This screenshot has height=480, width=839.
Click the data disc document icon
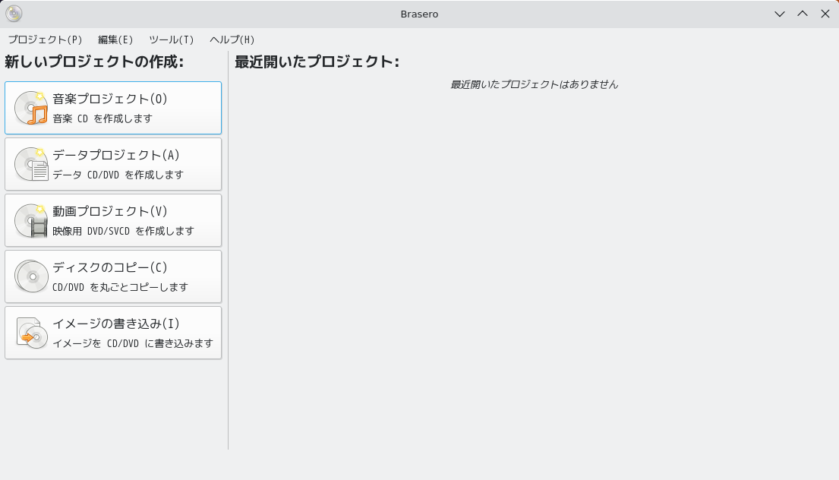pyautogui.click(x=31, y=164)
